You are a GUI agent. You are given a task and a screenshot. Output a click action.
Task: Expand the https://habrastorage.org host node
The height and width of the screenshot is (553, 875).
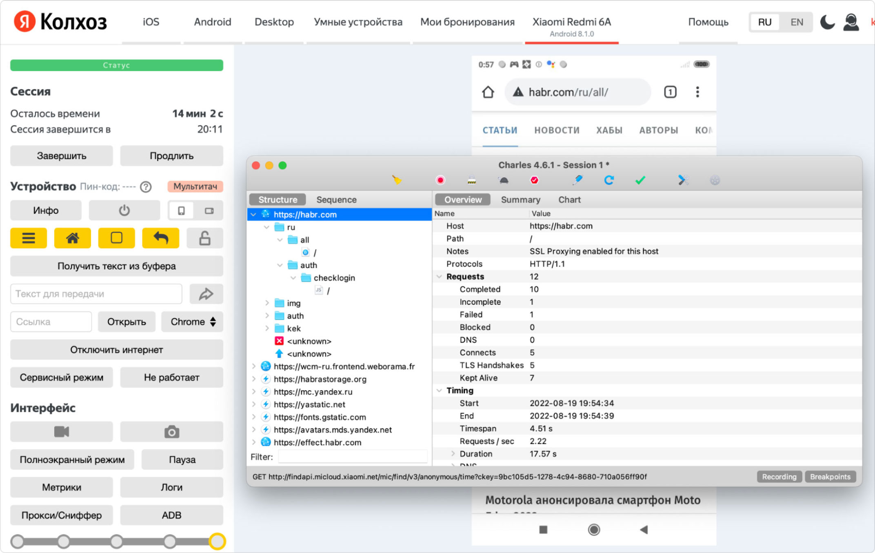[x=254, y=379]
